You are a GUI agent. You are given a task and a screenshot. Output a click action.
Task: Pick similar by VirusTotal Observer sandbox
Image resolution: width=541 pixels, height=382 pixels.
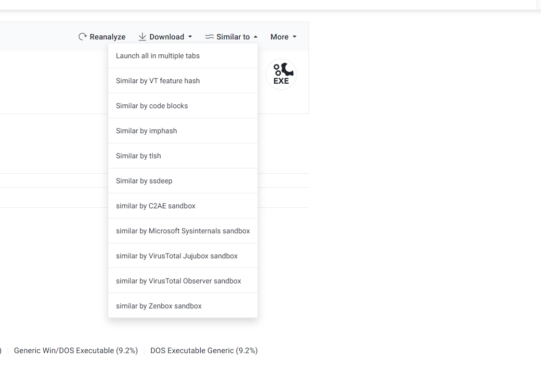[179, 281]
